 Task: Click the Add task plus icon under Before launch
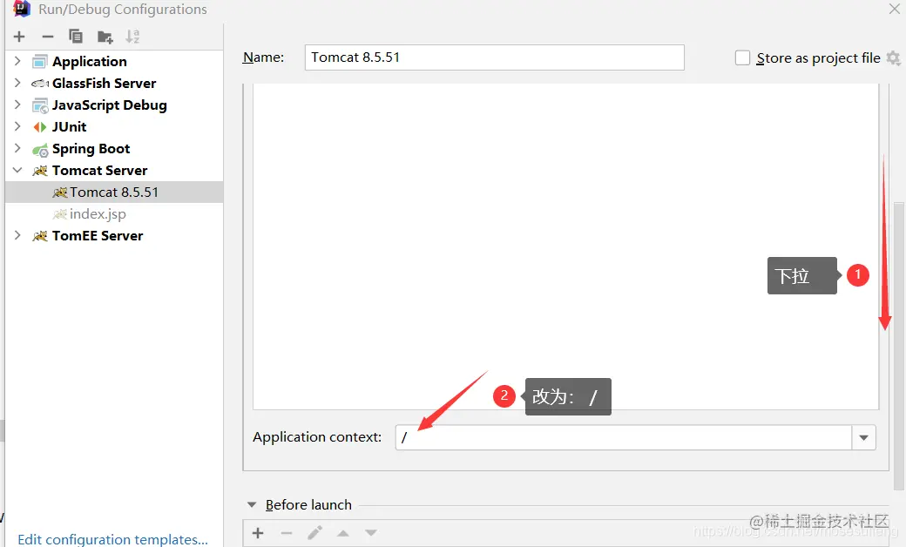point(257,532)
